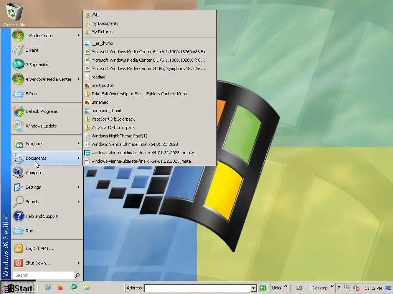Screen dimensions: 393x294
Task: Open the unnamed_thumb file
Action: 149,111
